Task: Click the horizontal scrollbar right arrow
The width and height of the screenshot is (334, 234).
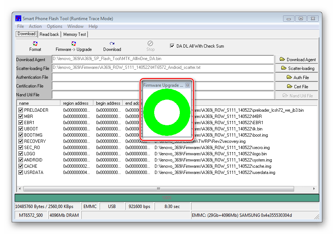Action: click(314, 189)
